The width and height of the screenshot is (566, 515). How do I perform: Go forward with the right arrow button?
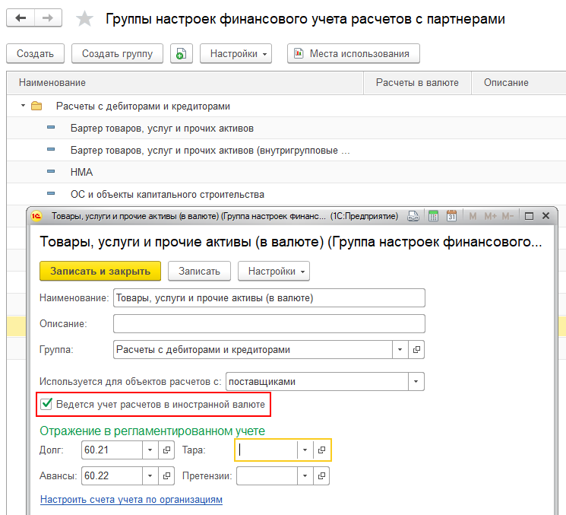click(x=48, y=17)
